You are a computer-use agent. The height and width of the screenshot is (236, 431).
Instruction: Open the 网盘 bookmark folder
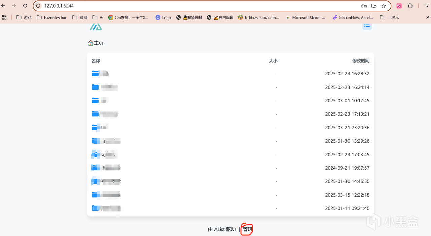(x=79, y=17)
